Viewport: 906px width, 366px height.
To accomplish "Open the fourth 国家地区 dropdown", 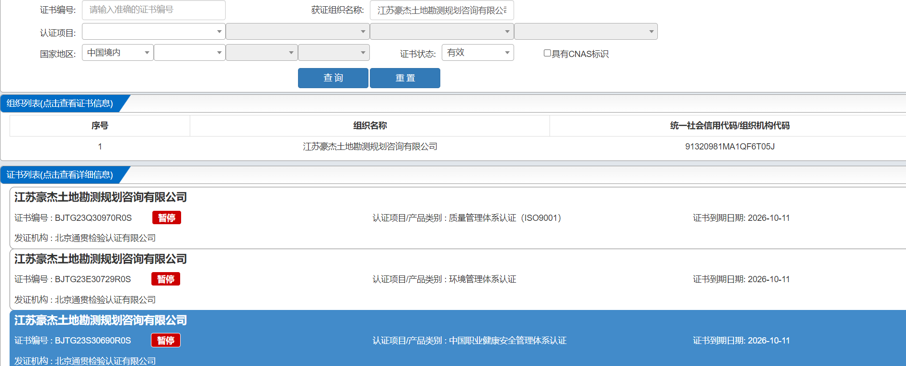I will coord(333,53).
